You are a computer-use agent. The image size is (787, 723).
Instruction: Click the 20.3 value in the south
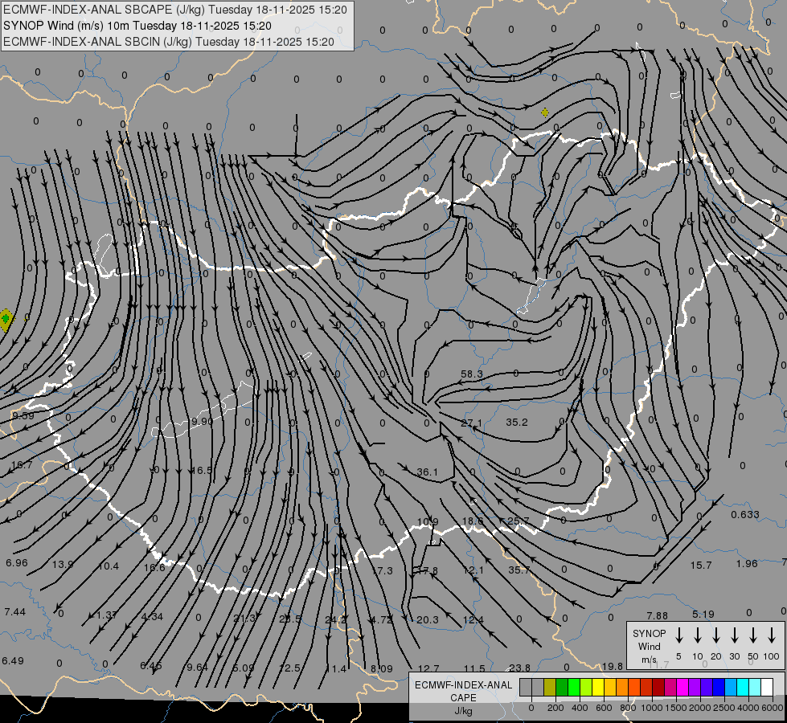428,620
